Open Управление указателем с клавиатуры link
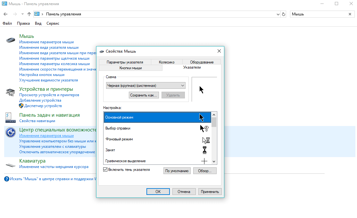This screenshot has width=357, height=218. click(x=53, y=147)
